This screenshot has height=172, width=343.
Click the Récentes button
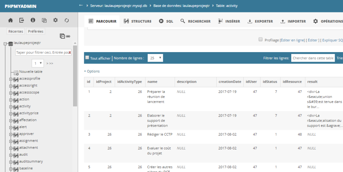coord(16,31)
